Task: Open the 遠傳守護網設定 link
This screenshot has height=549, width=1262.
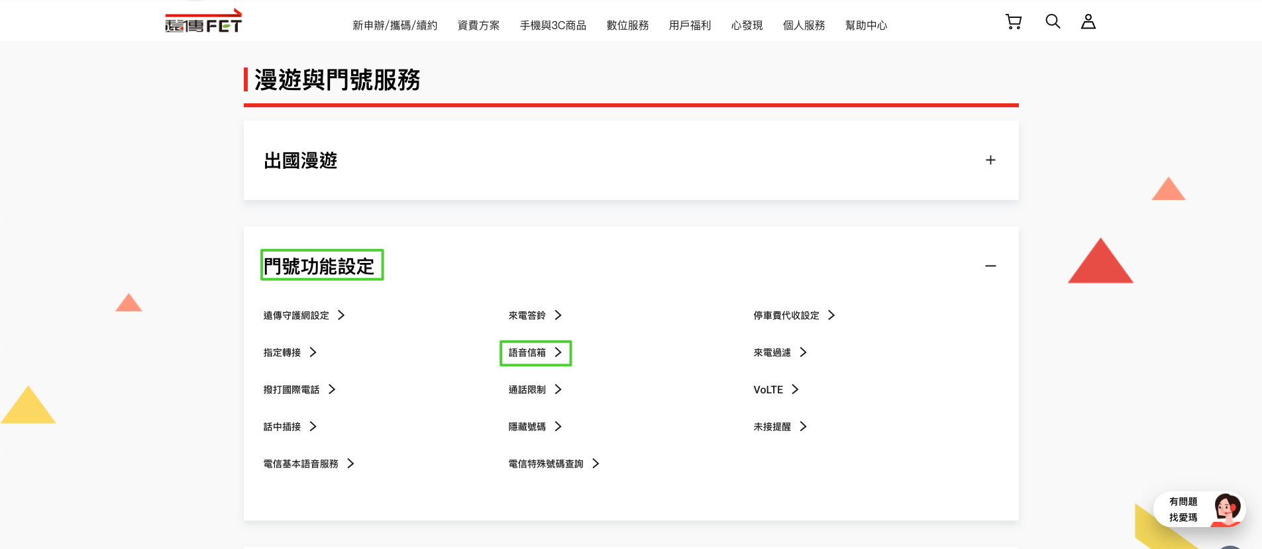Action: [x=296, y=315]
